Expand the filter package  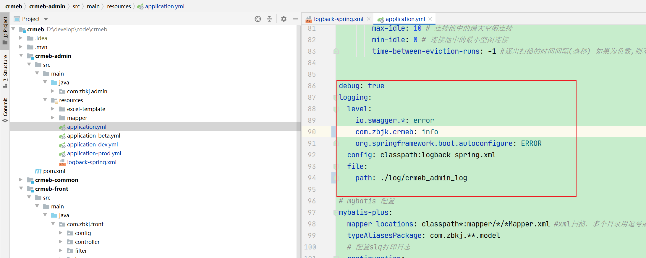[61, 250]
